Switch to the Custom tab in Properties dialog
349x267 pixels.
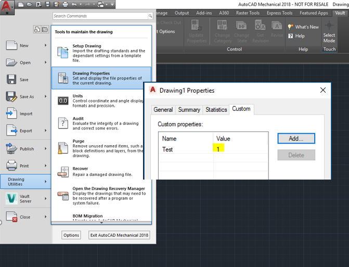pos(241,109)
